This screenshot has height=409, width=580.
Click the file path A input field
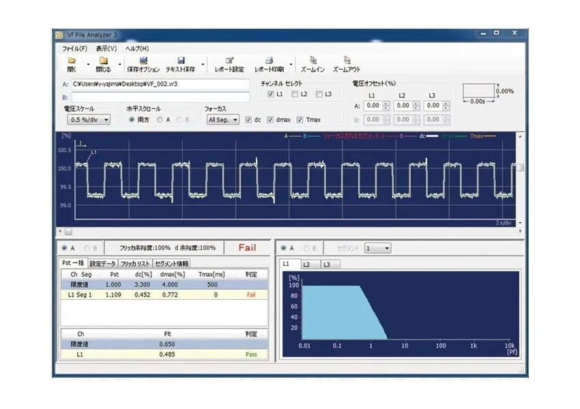160,84
